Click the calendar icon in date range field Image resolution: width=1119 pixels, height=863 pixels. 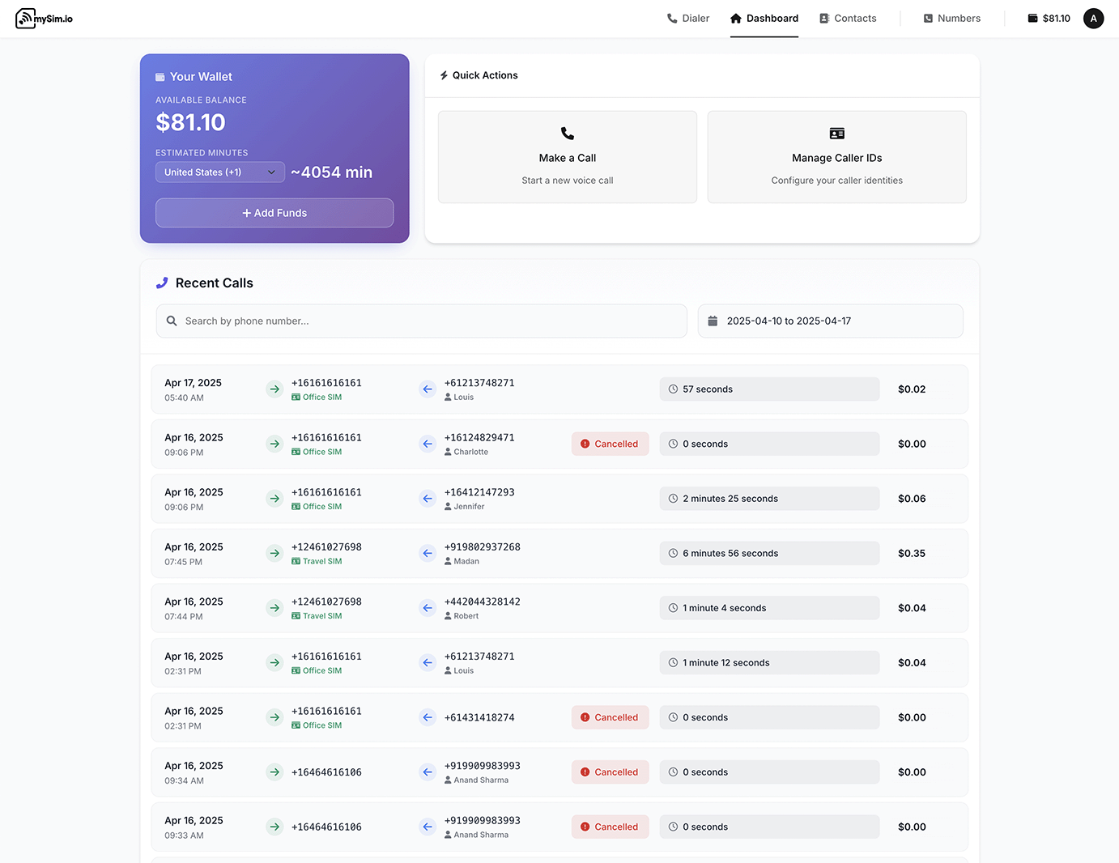point(713,321)
